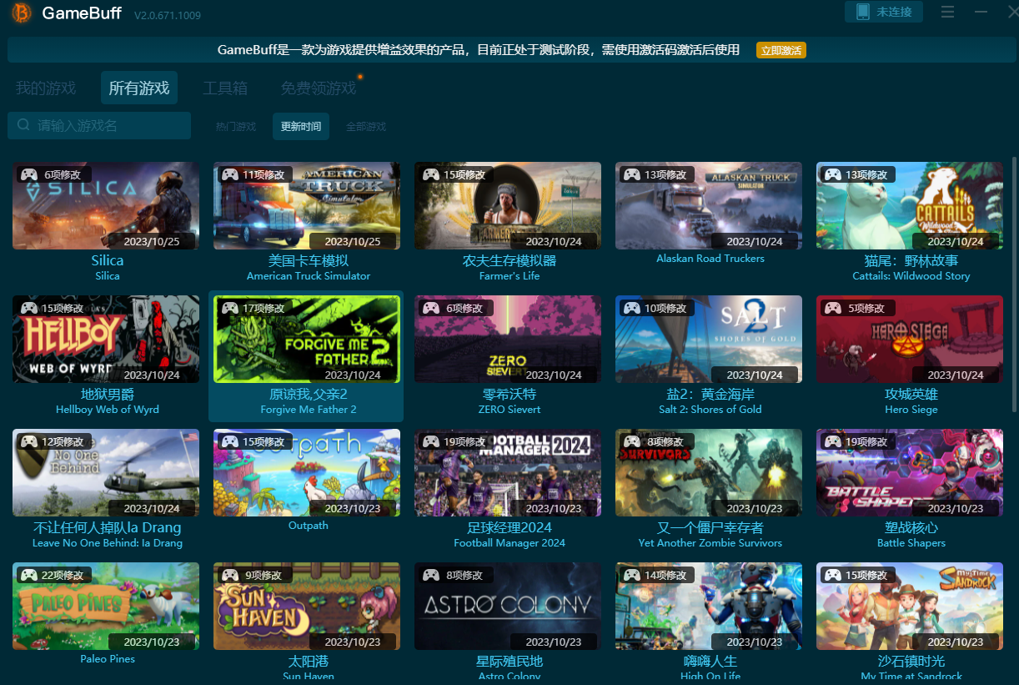The image size is (1019, 685).
Task: Click gamepad icon on Outpath card
Action: pyautogui.click(x=229, y=441)
